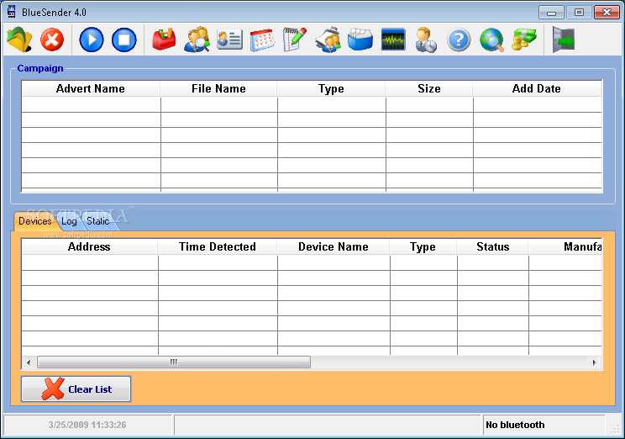The width and height of the screenshot is (625, 439).
Task: Open the contact ID card icon
Action: pos(229,40)
